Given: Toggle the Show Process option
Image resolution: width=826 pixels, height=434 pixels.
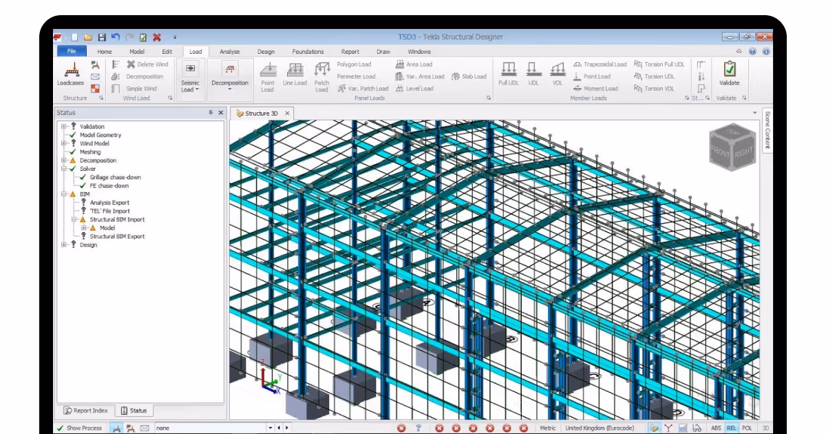Looking at the screenshot, I should 79,428.
